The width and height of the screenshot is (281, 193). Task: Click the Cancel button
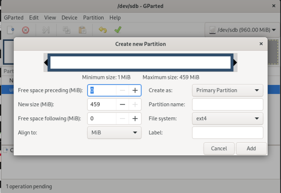[219, 148]
